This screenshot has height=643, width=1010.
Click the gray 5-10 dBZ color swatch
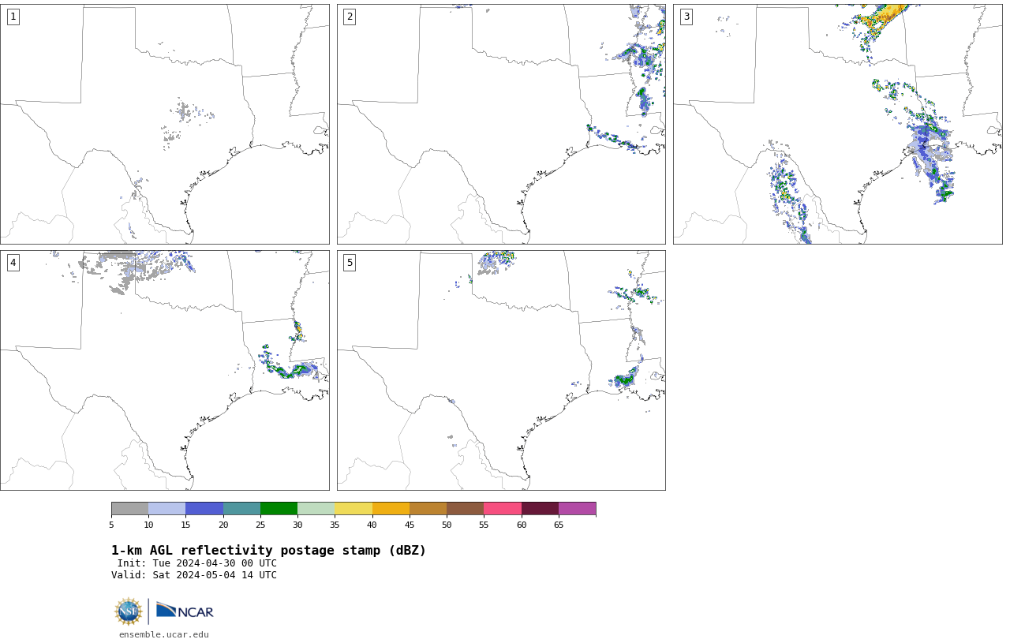[130, 508]
